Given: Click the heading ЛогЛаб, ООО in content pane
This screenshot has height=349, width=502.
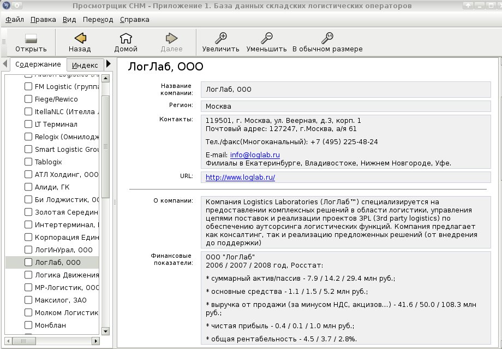Looking at the screenshot, I should click(x=165, y=67).
